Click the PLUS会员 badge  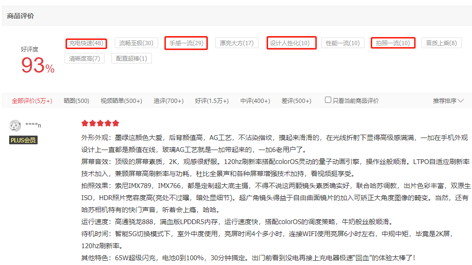[x=23, y=140]
